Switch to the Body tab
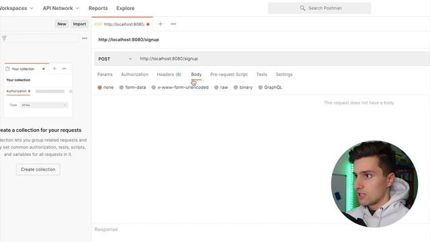430x242 pixels. [196, 75]
